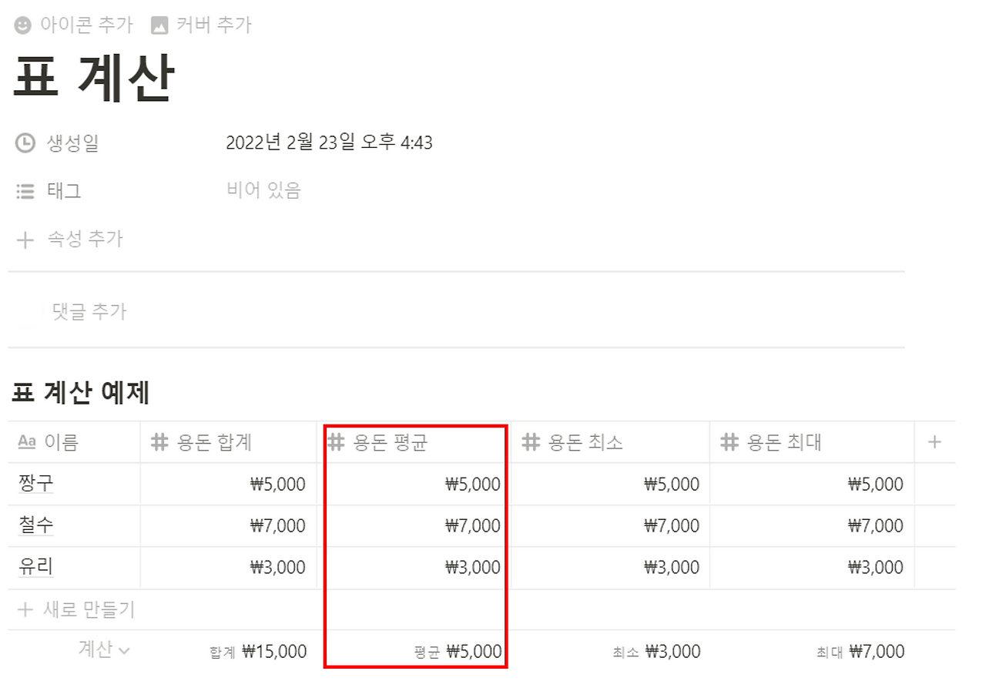Click the list icon beside 태그

pyautogui.click(x=24, y=191)
